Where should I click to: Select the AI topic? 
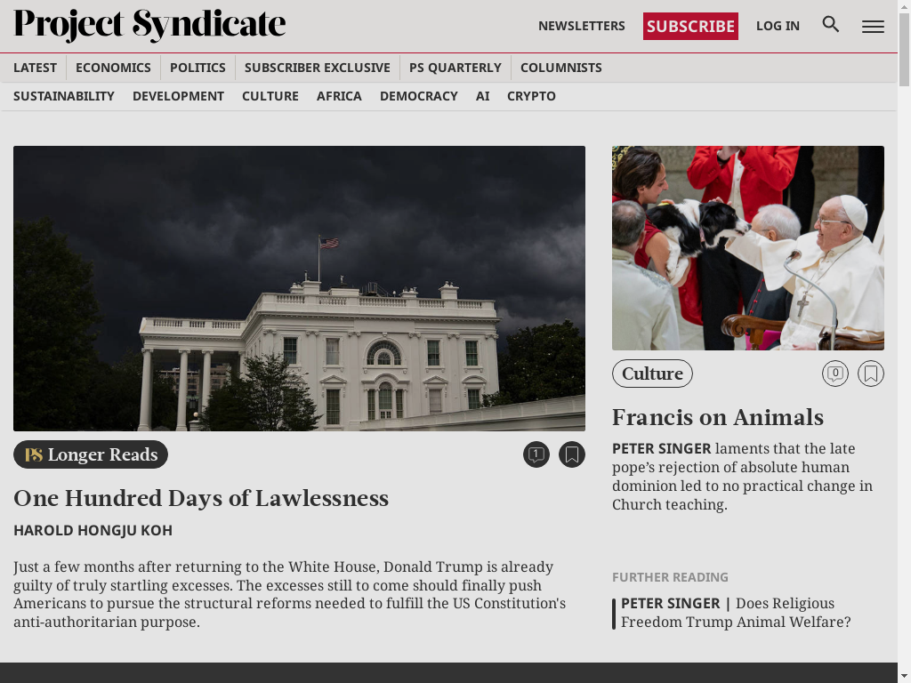tap(482, 96)
